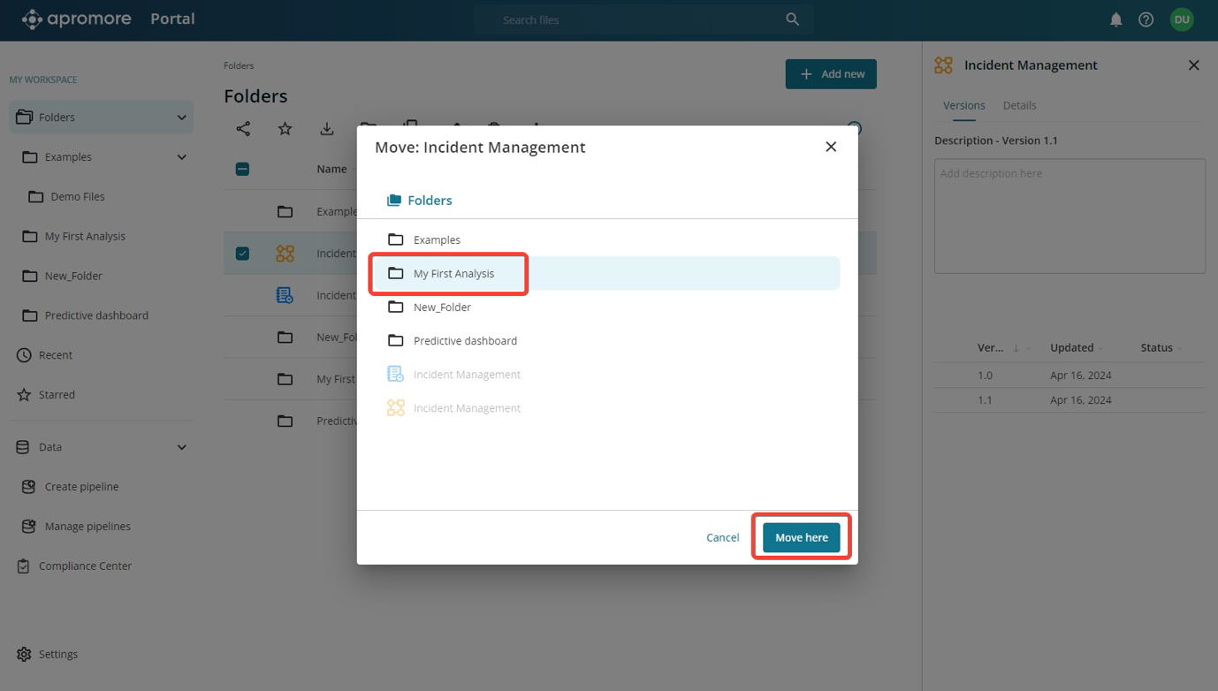This screenshot has height=691, width=1218.
Task: Open the Versions tab
Action: click(x=963, y=105)
